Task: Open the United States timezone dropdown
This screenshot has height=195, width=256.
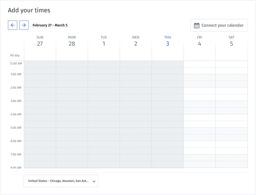Action: pyautogui.click(x=61, y=181)
